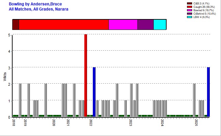Image resolution: width=221 pixels, height=136 pixels.
Task: Click the 2020 x-axis year label
Action: pyautogui.click(x=54, y=122)
